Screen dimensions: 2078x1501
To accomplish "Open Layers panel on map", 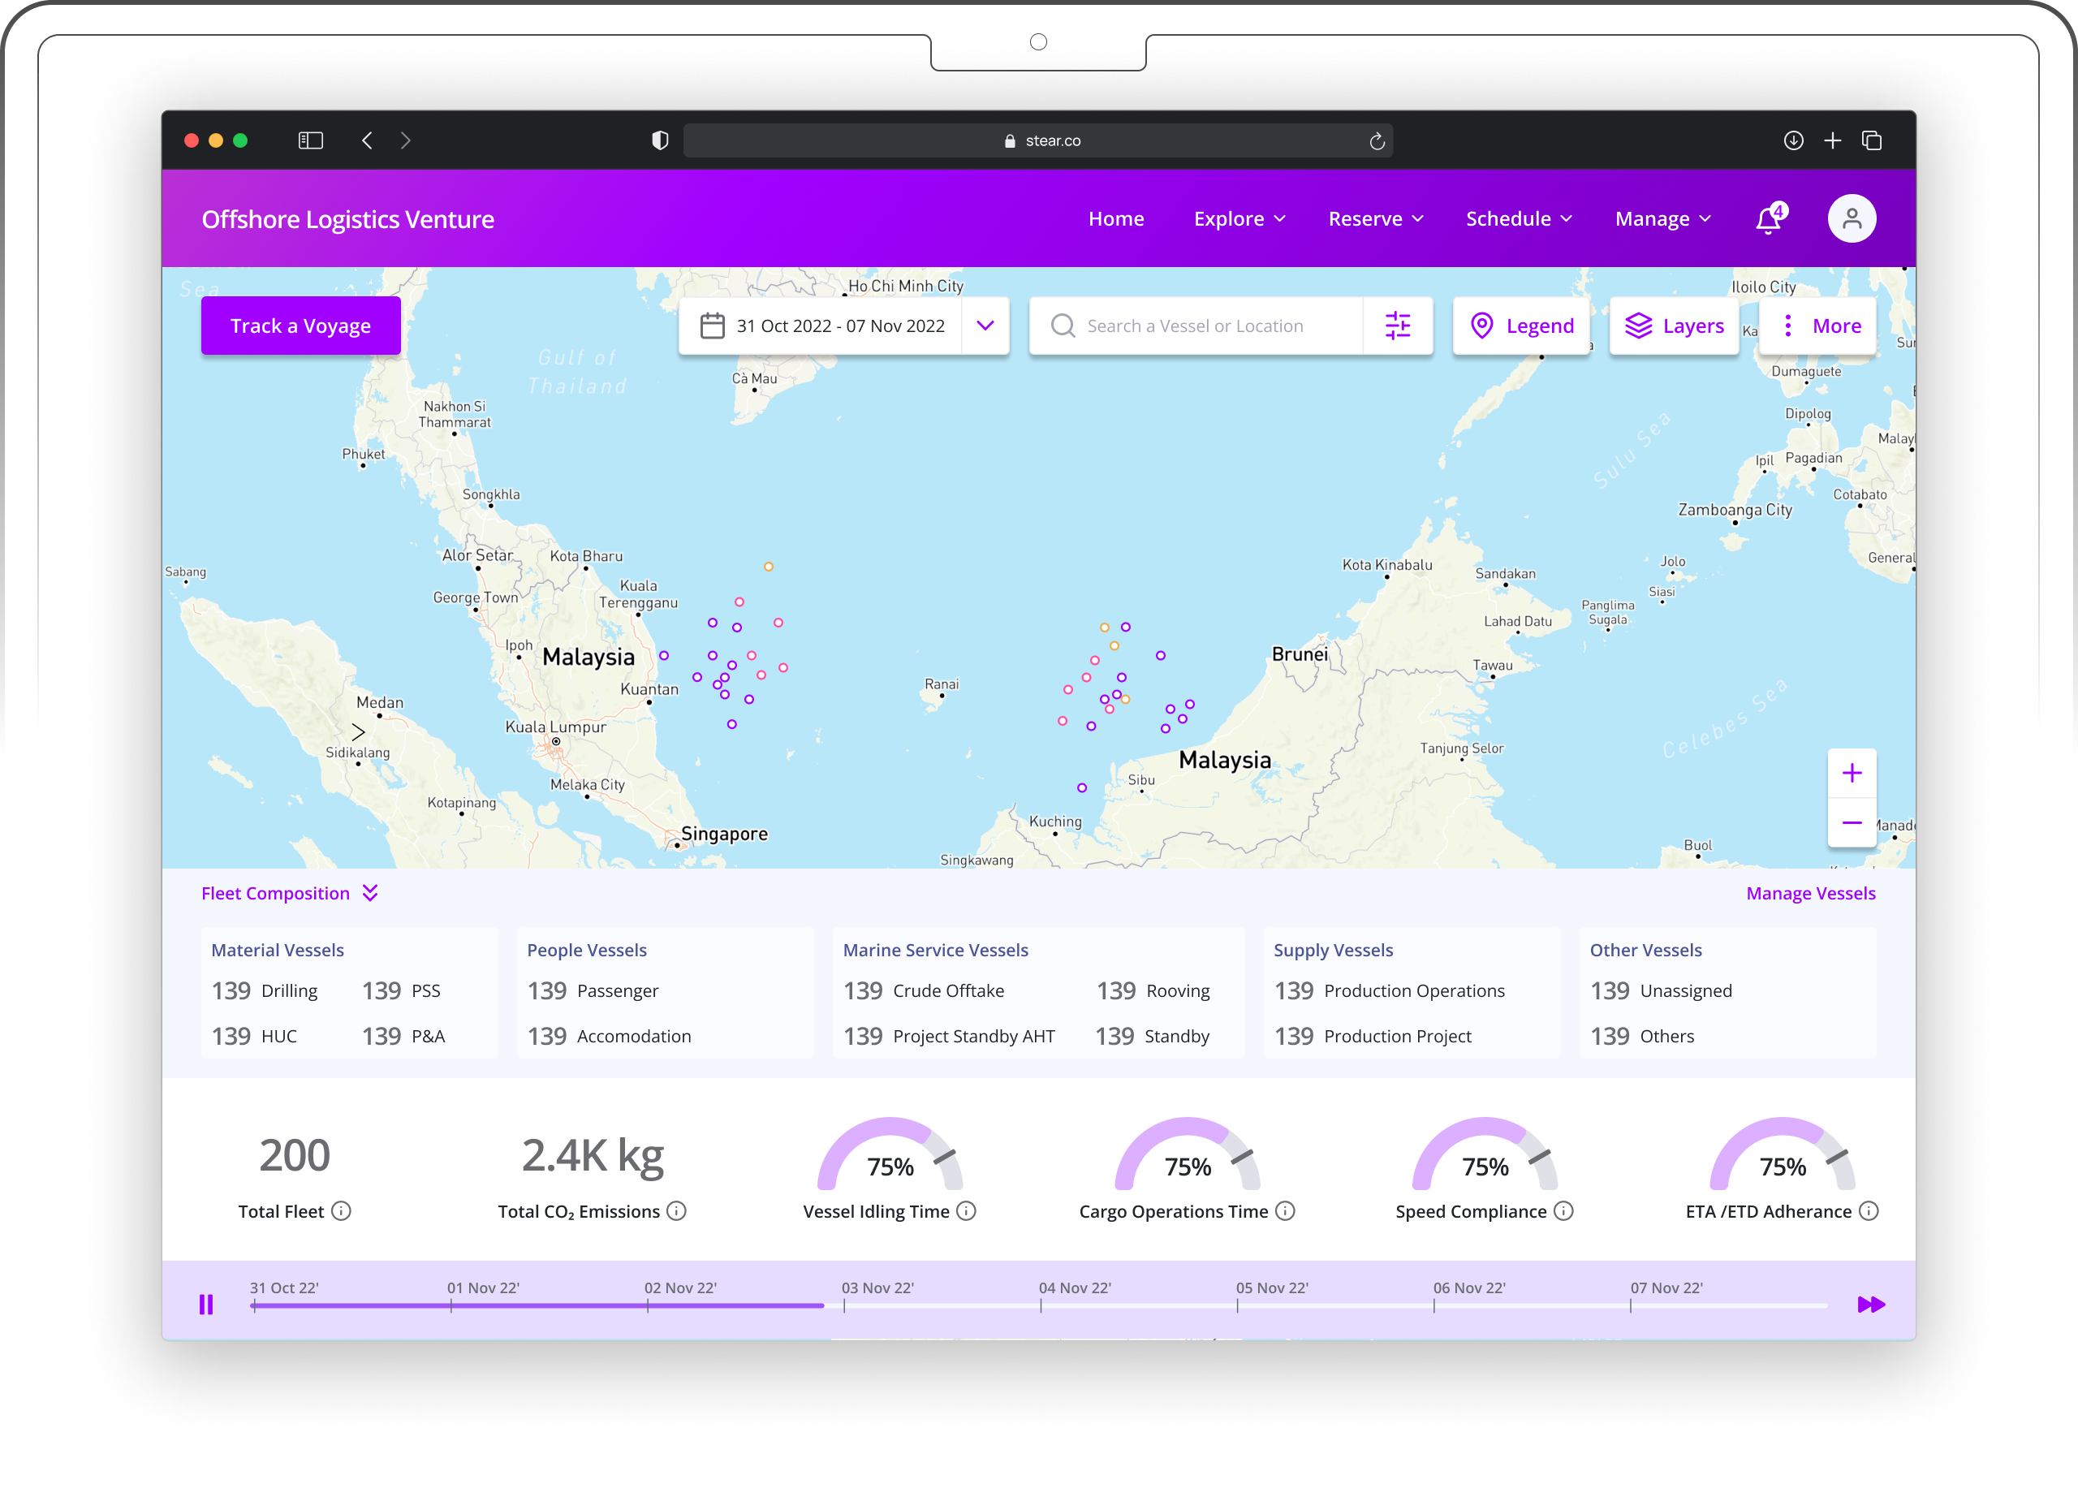I will tap(1674, 326).
